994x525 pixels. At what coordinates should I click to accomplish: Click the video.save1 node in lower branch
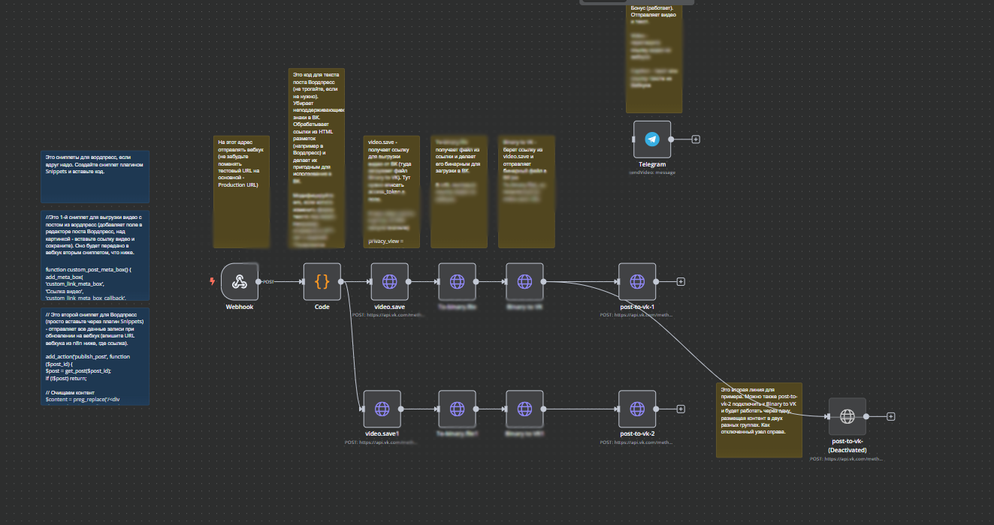(x=382, y=409)
